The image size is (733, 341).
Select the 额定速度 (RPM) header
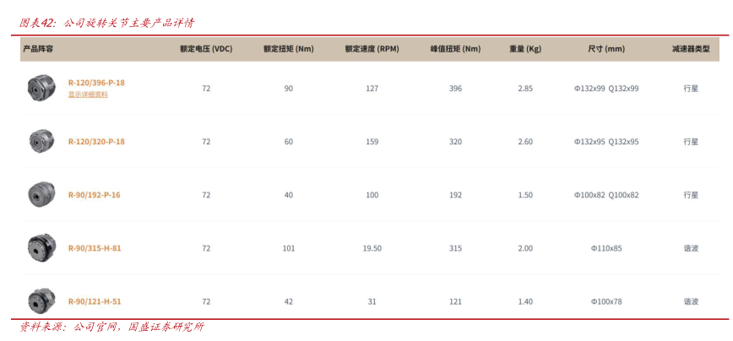coord(372,49)
